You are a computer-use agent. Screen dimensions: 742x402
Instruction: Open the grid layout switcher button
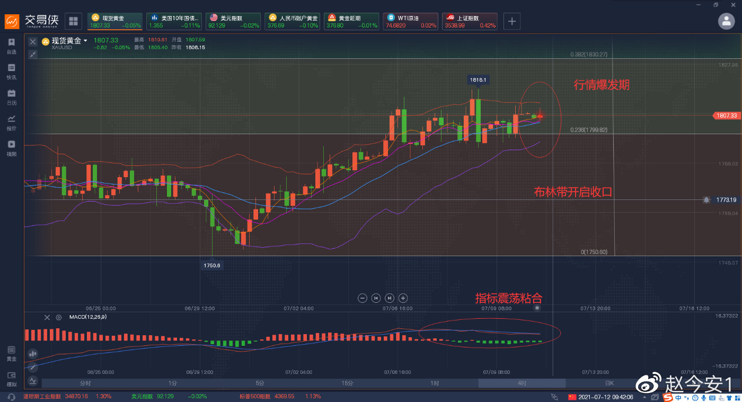pyautogui.click(x=73, y=21)
